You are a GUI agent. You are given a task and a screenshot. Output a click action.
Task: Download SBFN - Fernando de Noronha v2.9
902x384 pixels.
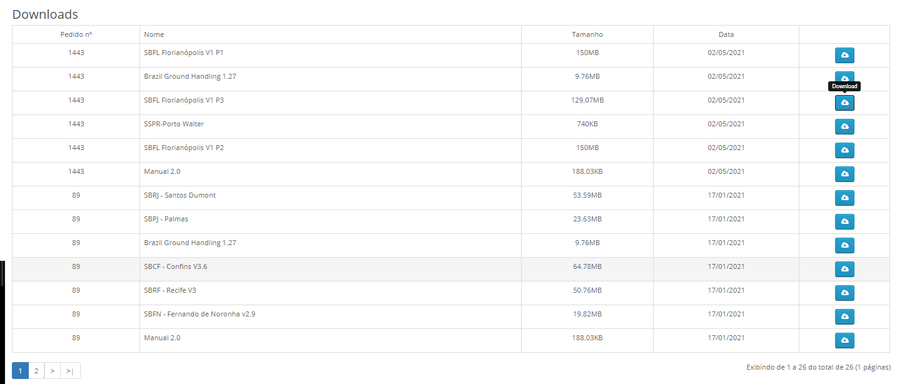pyautogui.click(x=844, y=316)
